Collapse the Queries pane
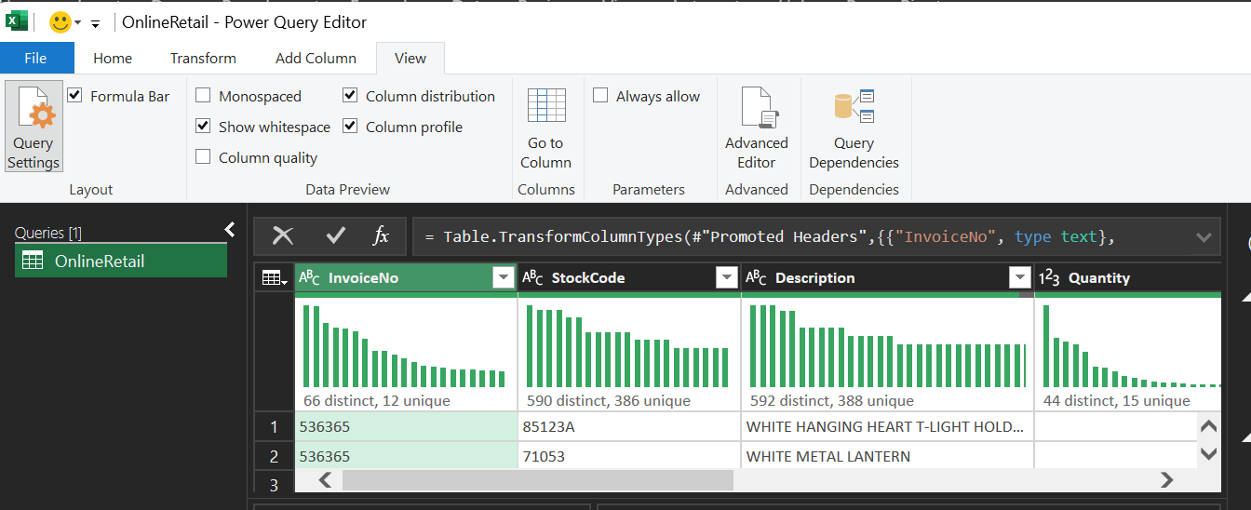 click(230, 230)
